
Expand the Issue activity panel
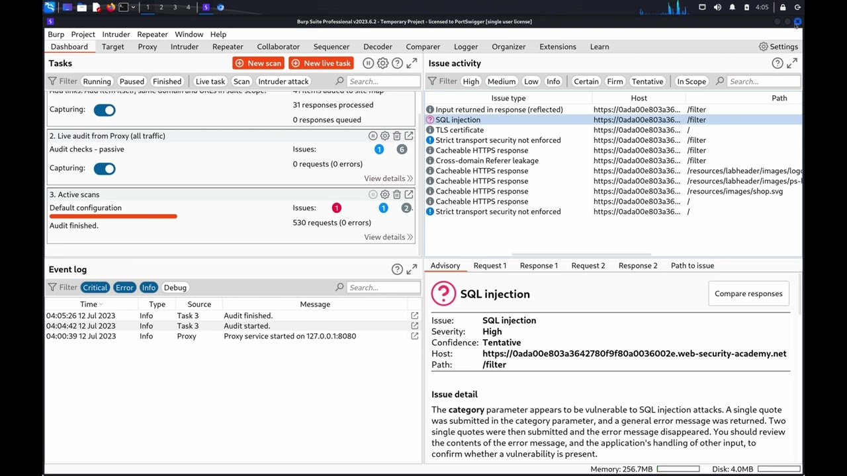(792, 63)
